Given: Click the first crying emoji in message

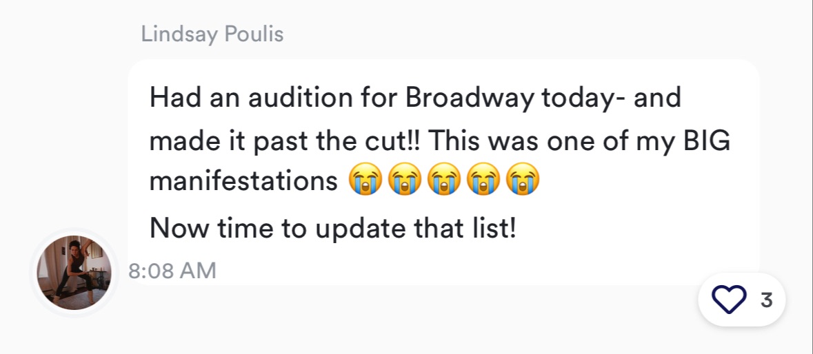Looking at the screenshot, I should pyautogui.click(x=365, y=180).
